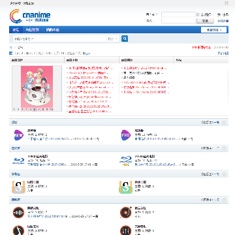Click the login button beside password field
The width and height of the screenshot is (235, 235).
click(x=205, y=21)
